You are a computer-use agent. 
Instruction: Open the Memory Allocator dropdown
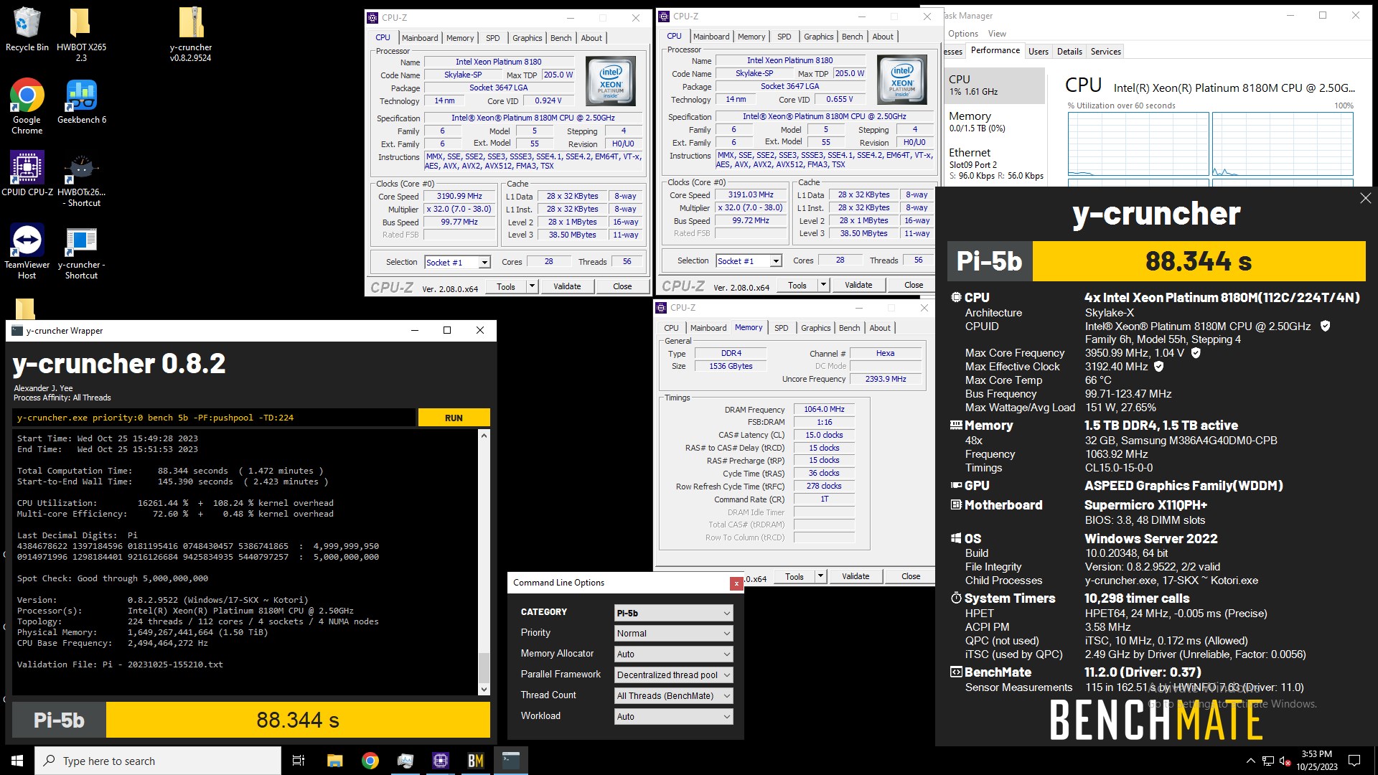(x=674, y=654)
